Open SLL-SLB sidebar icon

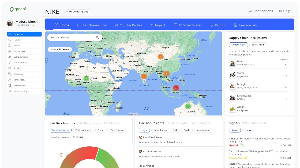pyautogui.click(x=10, y=68)
